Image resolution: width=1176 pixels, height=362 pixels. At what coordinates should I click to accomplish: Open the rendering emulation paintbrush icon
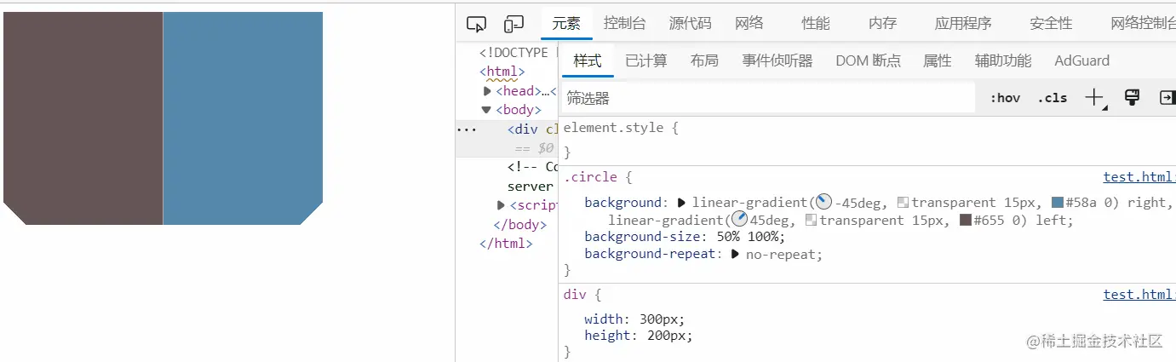point(1132,98)
